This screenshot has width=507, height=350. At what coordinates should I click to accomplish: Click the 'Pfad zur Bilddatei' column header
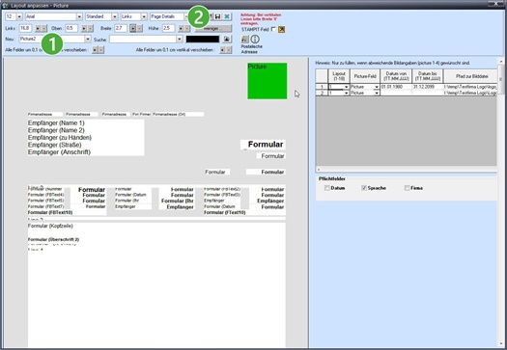[470, 76]
